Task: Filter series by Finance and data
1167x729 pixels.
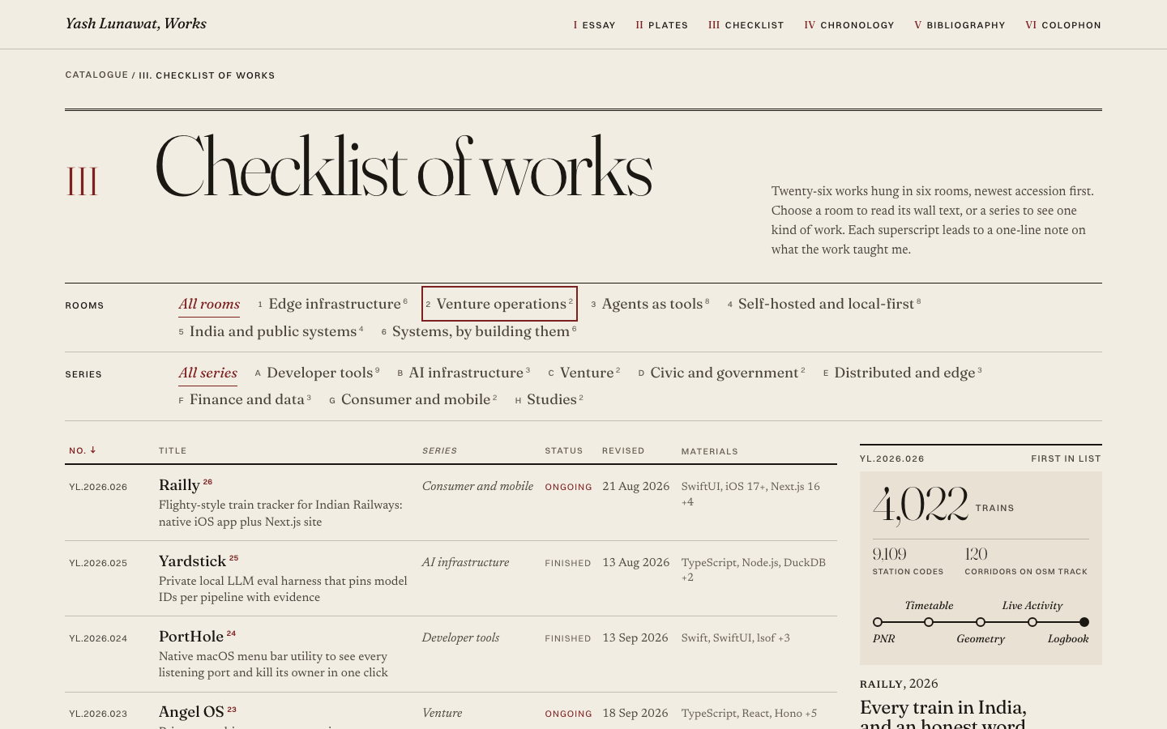Action: (245, 399)
